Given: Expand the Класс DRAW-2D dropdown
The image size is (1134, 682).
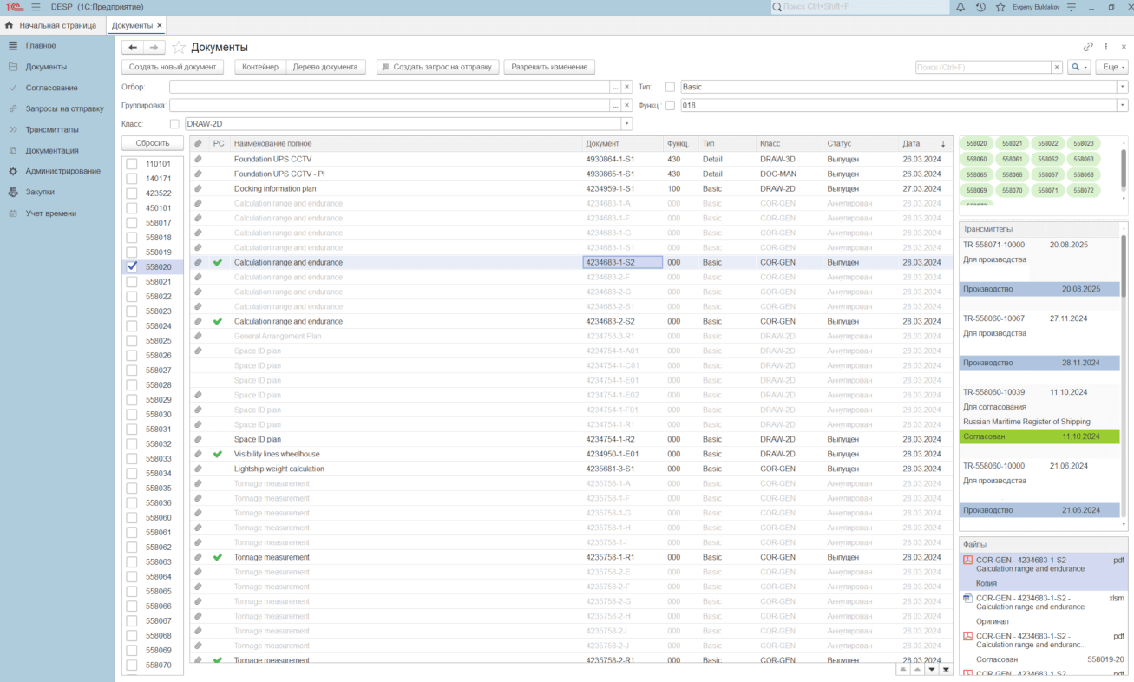Looking at the screenshot, I should (626, 124).
